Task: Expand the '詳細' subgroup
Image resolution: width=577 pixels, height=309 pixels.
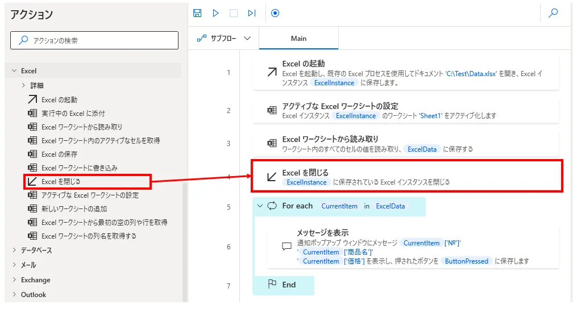Action: (23, 86)
